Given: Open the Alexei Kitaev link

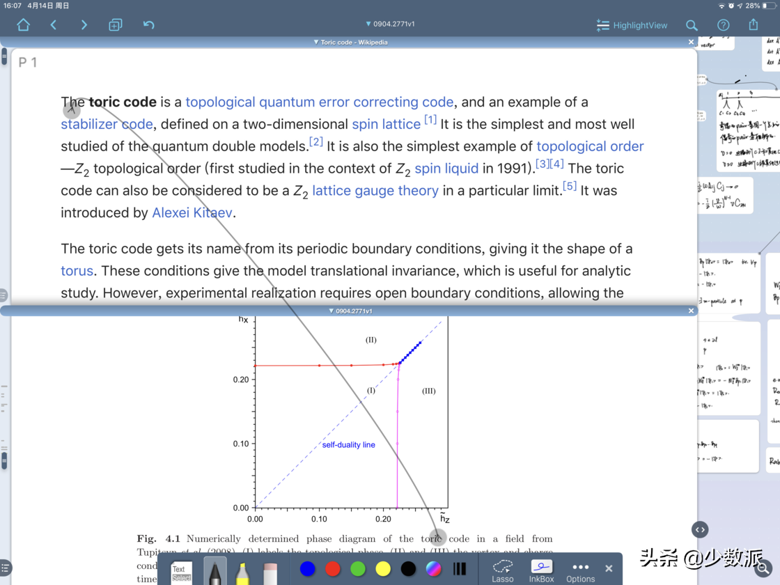Looking at the screenshot, I should tap(192, 213).
